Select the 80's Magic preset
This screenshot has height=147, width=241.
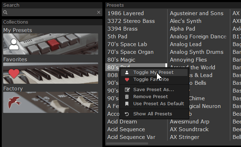click(x=121, y=60)
